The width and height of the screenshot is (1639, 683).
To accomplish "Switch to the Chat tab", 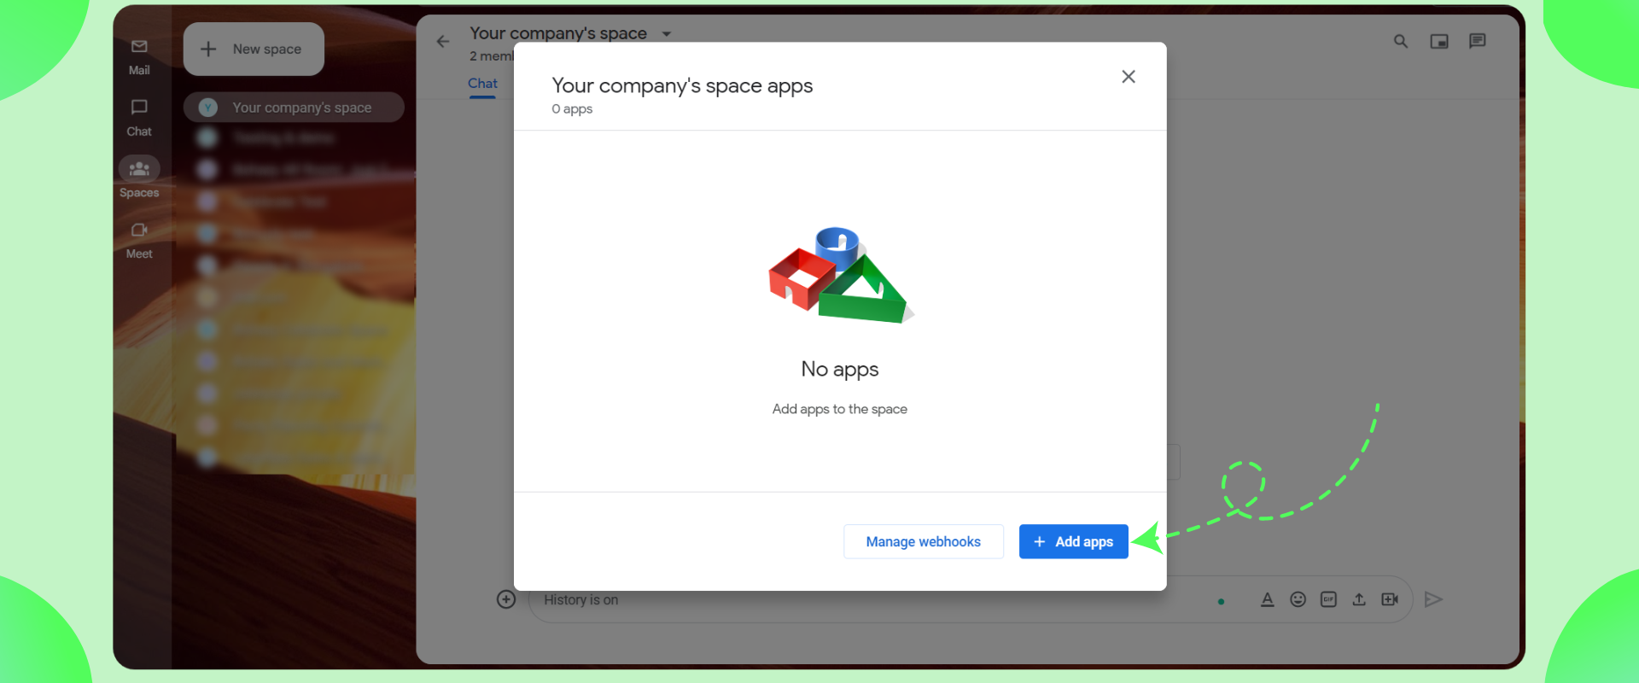I will [482, 83].
